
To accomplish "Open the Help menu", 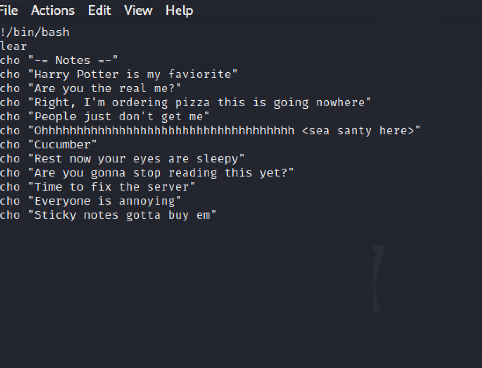I will [x=179, y=10].
